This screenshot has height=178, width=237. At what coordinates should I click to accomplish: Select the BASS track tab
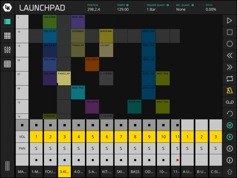point(134,172)
